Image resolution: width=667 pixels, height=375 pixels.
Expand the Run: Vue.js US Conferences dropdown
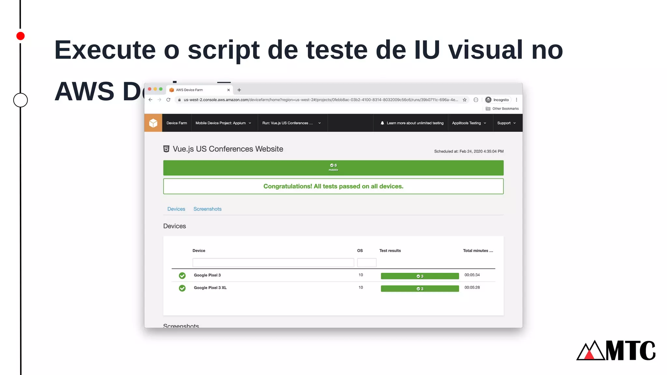(292, 123)
